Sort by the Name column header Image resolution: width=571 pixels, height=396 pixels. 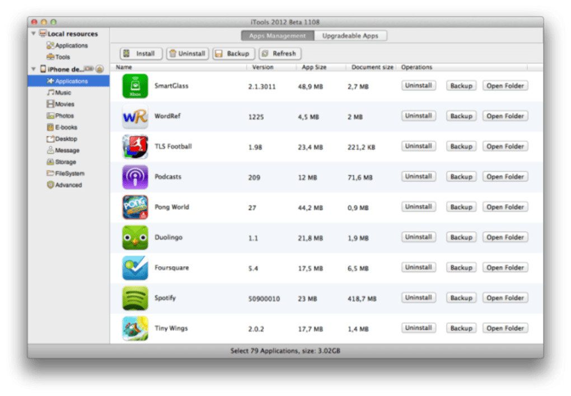pos(124,67)
